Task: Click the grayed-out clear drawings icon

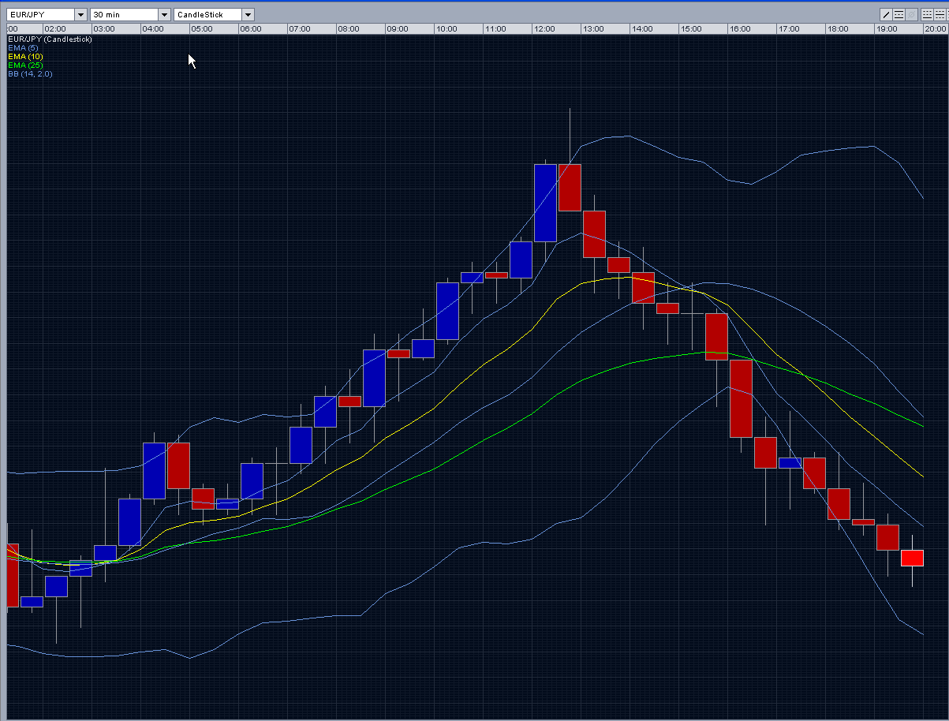Action: tap(912, 14)
